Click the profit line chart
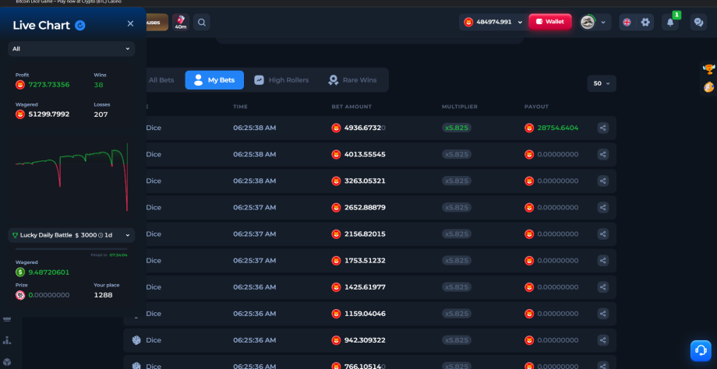Image resolution: width=717 pixels, height=369 pixels. tap(72, 177)
